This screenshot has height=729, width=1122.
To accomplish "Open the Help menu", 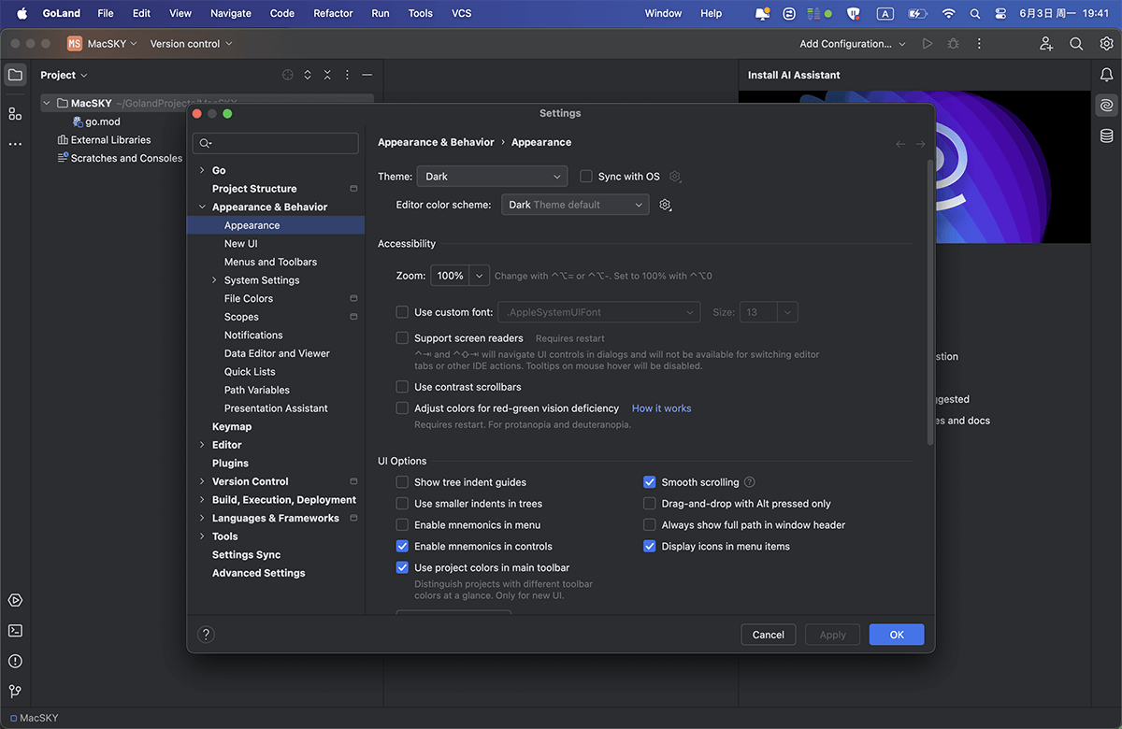I will (x=712, y=13).
